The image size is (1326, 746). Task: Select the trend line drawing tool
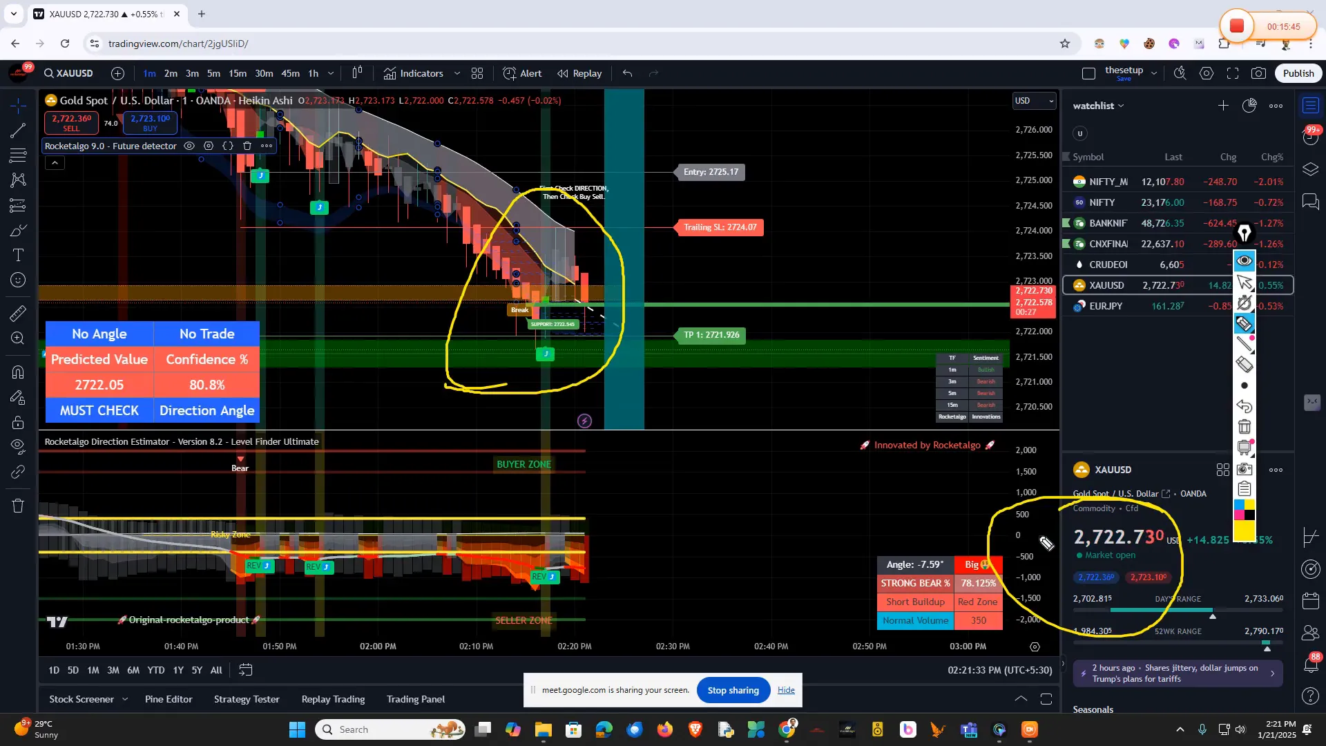click(18, 130)
